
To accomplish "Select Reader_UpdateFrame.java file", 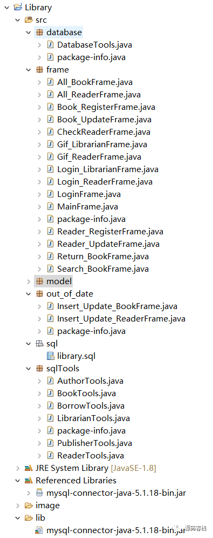I will (x=108, y=244).
